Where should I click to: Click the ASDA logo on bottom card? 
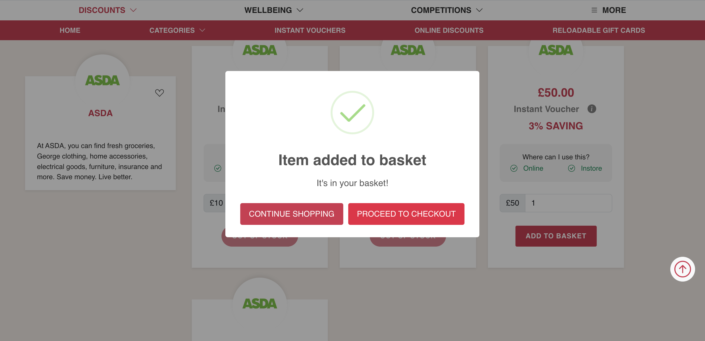point(260,304)
